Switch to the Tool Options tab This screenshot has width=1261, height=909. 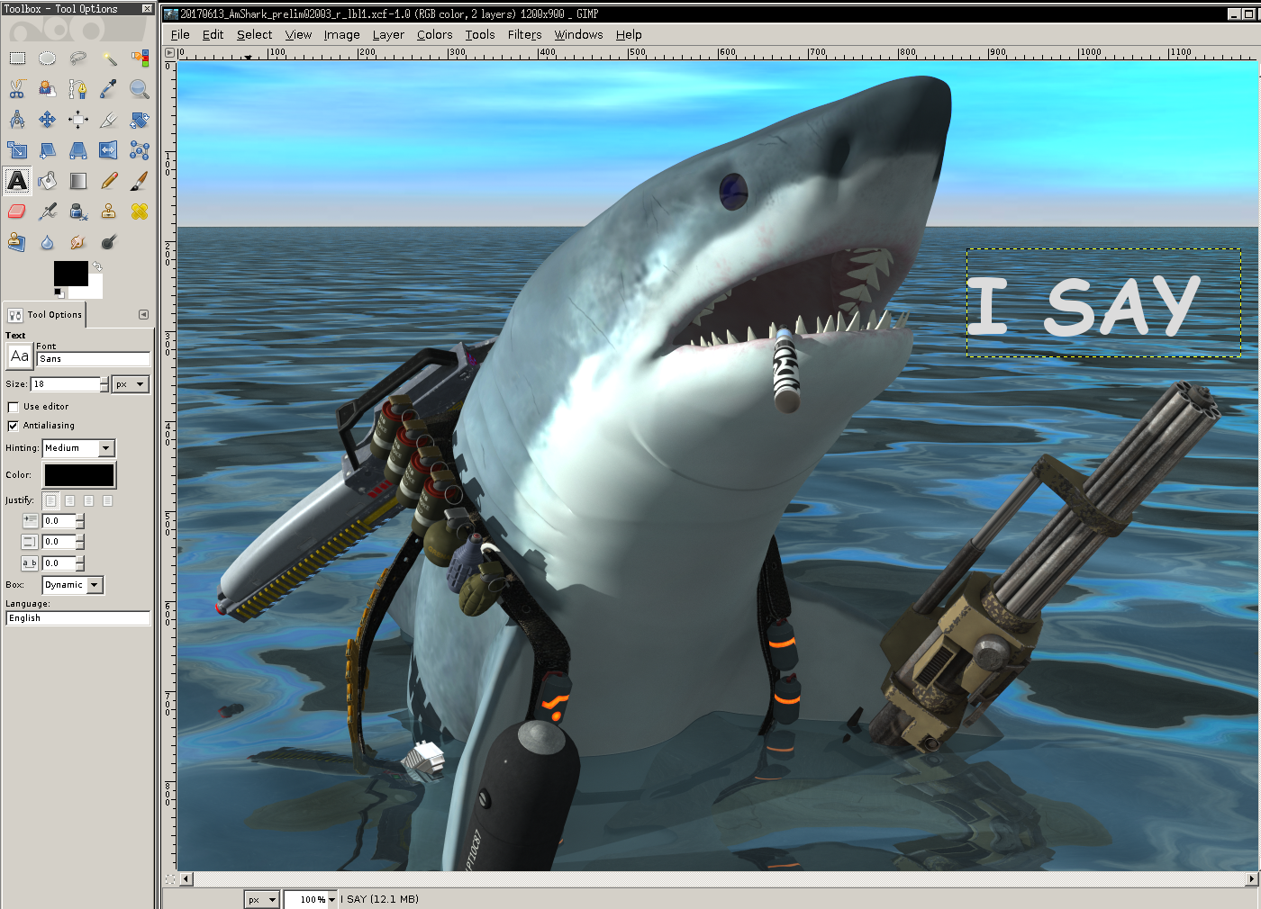pyautogui.click(x=45, y=315)
